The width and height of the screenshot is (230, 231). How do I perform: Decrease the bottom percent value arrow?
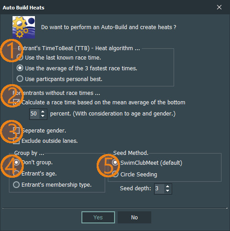click(43, 116)
